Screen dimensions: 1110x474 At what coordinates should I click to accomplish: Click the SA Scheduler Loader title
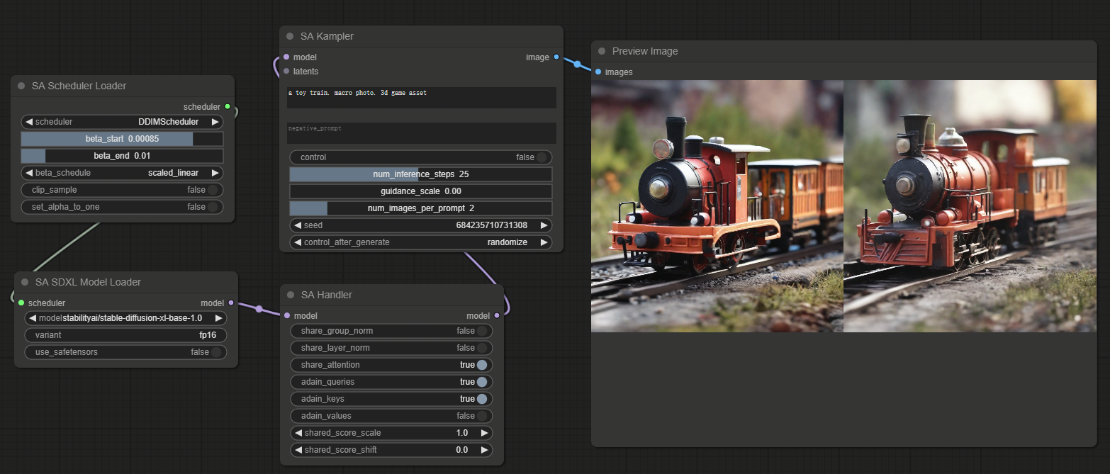click(79, 86)
